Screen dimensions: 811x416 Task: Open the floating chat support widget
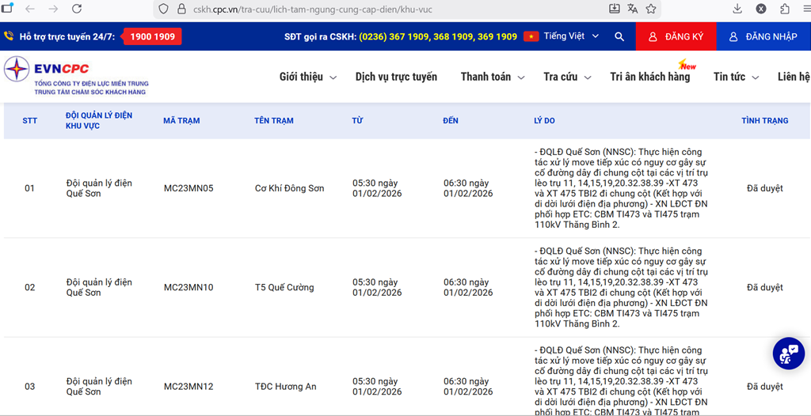point(788,354)
